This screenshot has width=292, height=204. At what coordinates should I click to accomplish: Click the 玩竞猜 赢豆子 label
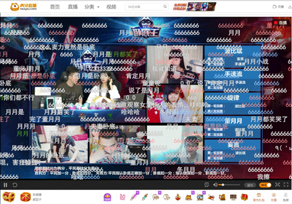[37, 197]
